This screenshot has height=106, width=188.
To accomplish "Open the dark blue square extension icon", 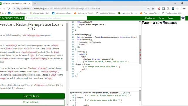I will tap(173, 9).
